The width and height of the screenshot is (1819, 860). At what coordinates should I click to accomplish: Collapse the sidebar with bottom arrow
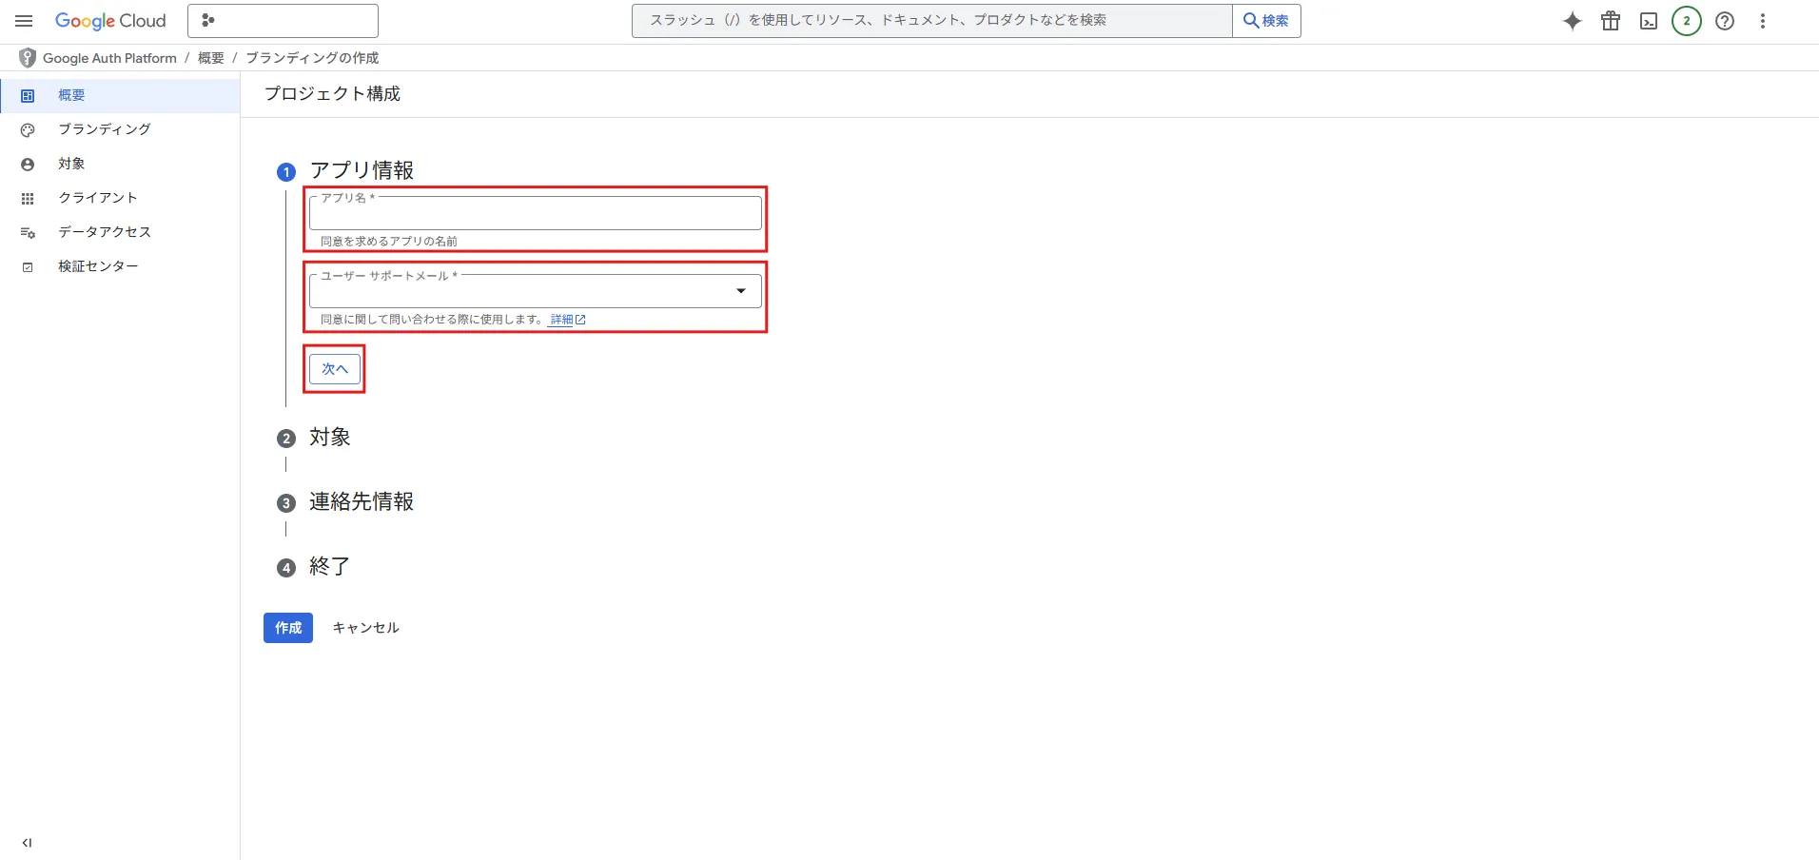pos(27,842)
